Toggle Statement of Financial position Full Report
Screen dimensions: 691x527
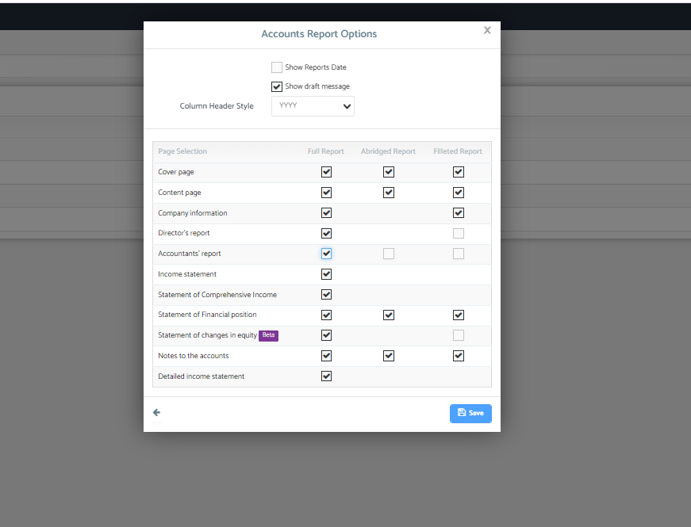326,315
